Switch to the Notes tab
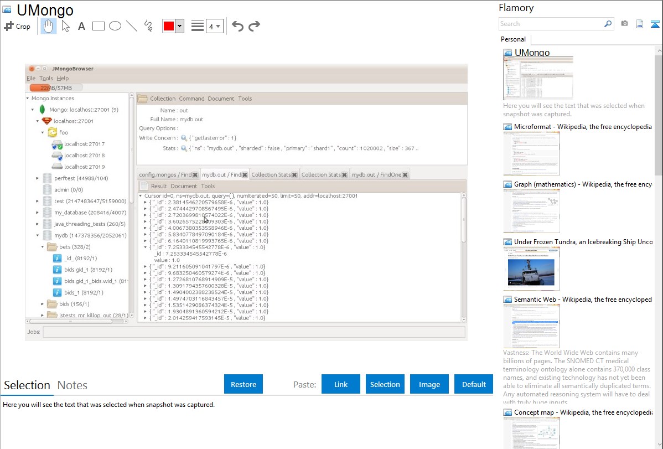 click(x=72, y=385)
